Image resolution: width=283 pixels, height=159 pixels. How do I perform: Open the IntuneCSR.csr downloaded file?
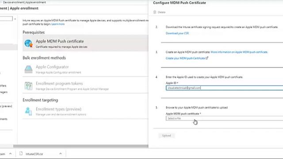coord(34,154)
